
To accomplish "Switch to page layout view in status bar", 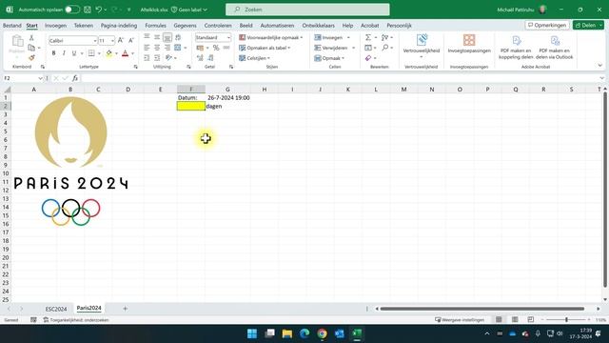I will [x=515, y=320].
